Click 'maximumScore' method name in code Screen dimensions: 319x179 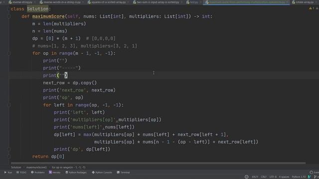(x=48, y=16)
